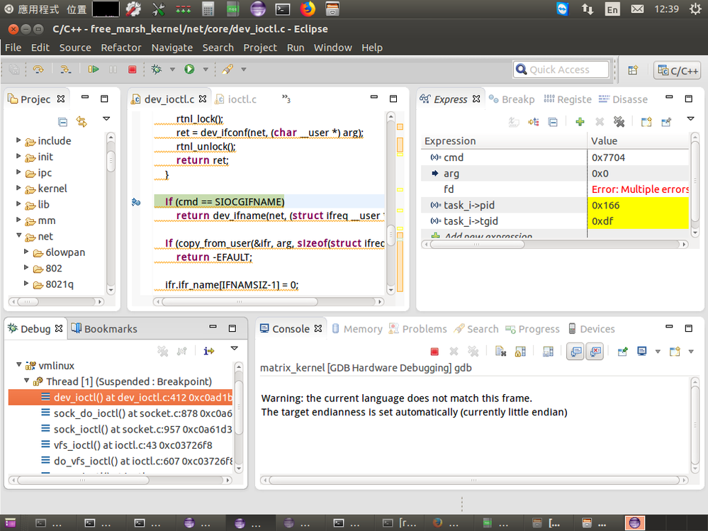This screenshot has height=531, width=708.
Task: Click red Terminate icon in Console toolbar
Action: click(x=434, y=352)
